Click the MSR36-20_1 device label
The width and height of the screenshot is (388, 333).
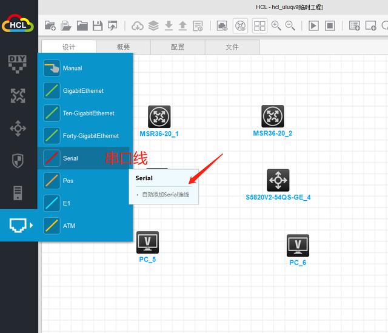159,133
